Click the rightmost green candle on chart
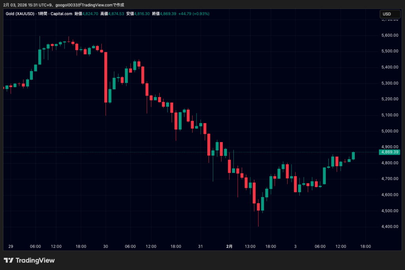The height and width of the screenshot is (270, 405). tap(353, 156)
